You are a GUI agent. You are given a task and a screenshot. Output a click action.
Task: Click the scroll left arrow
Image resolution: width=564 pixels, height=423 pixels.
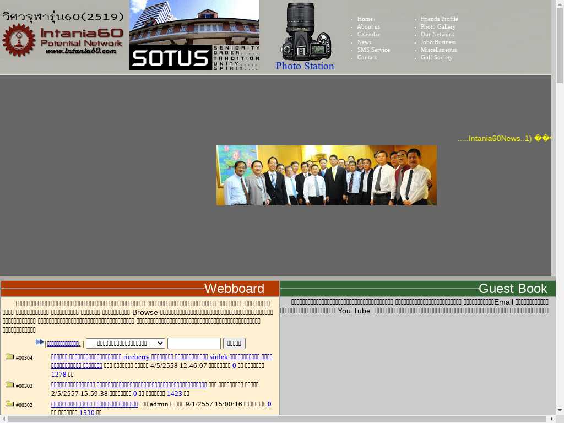tap(4, 419)
